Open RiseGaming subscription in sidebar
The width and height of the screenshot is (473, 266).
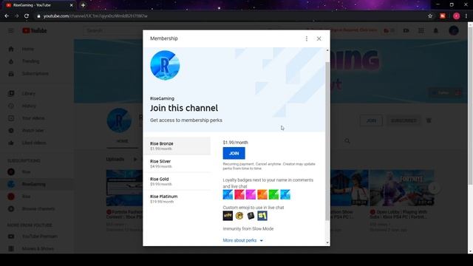click(37, 184)
